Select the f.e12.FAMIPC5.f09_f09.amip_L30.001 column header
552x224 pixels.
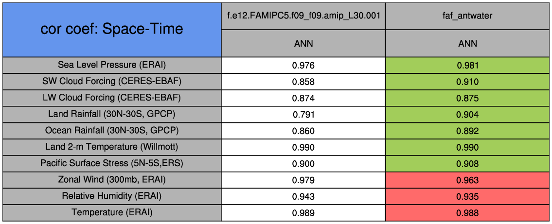click(x=303, y=16)
